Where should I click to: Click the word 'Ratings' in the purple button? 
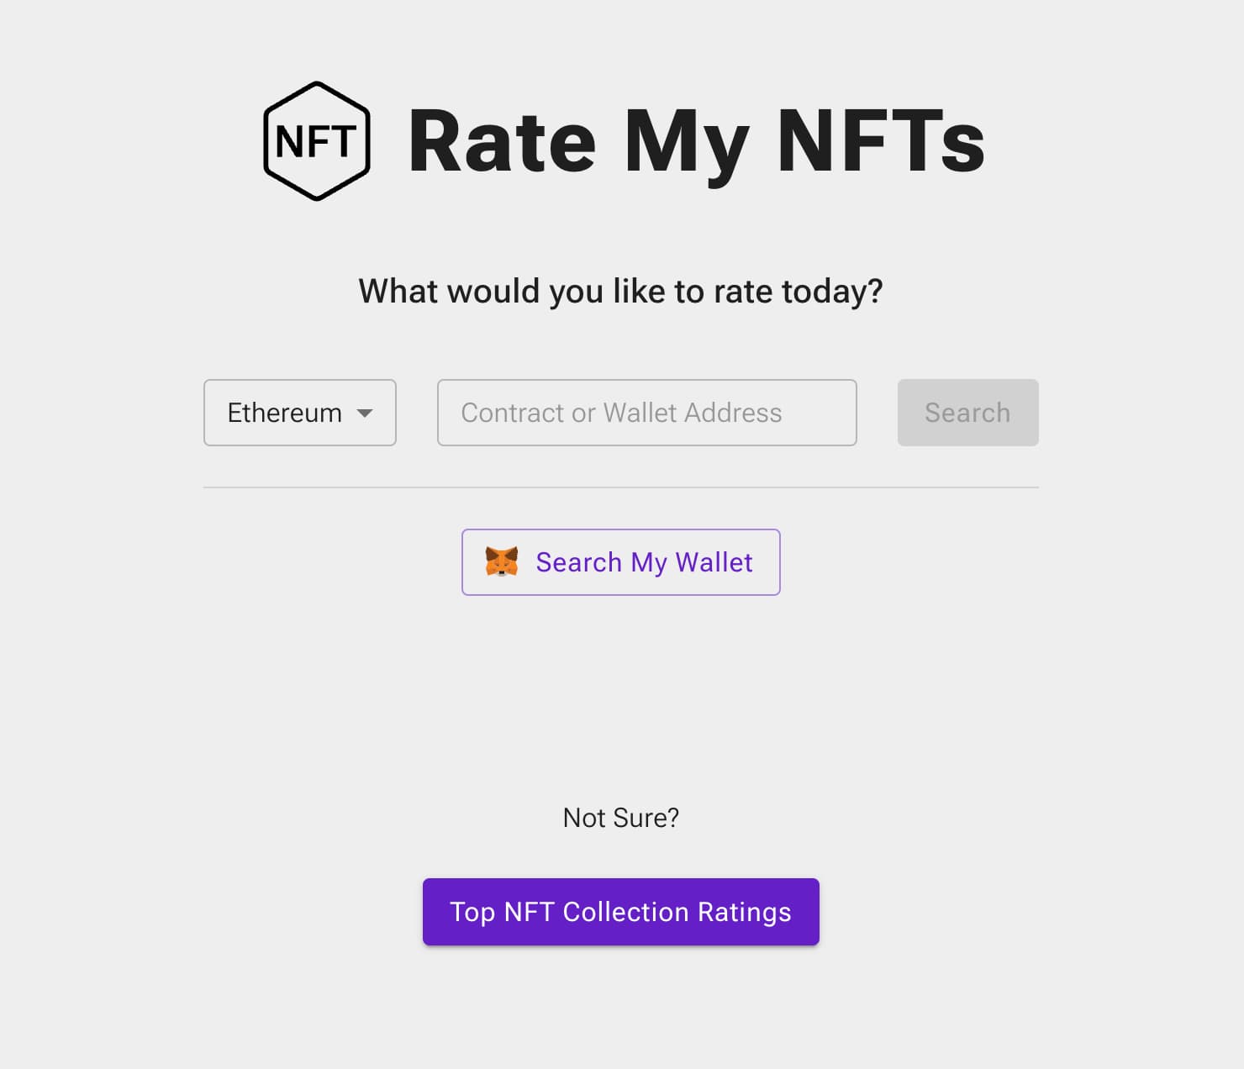click(744, 912)
